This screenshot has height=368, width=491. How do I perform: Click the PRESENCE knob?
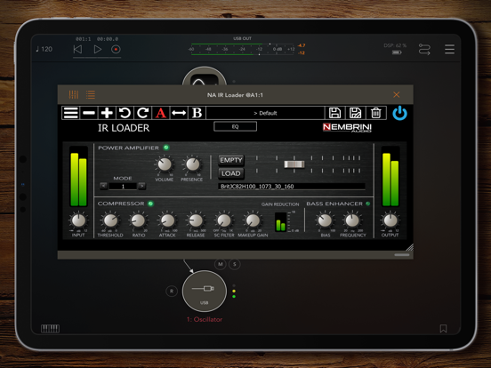192,164
